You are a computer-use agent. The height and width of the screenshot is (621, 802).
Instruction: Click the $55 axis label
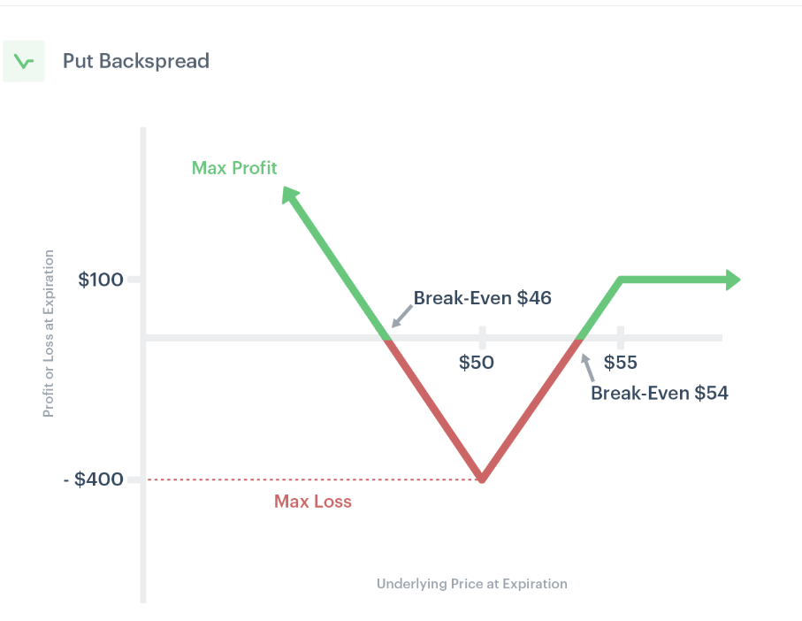pyautogui.click(x=621, y=362)
